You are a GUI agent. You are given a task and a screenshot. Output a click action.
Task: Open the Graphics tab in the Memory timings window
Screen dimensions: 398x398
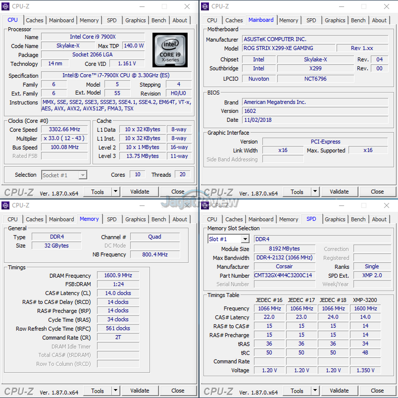[x=135, y=219]
